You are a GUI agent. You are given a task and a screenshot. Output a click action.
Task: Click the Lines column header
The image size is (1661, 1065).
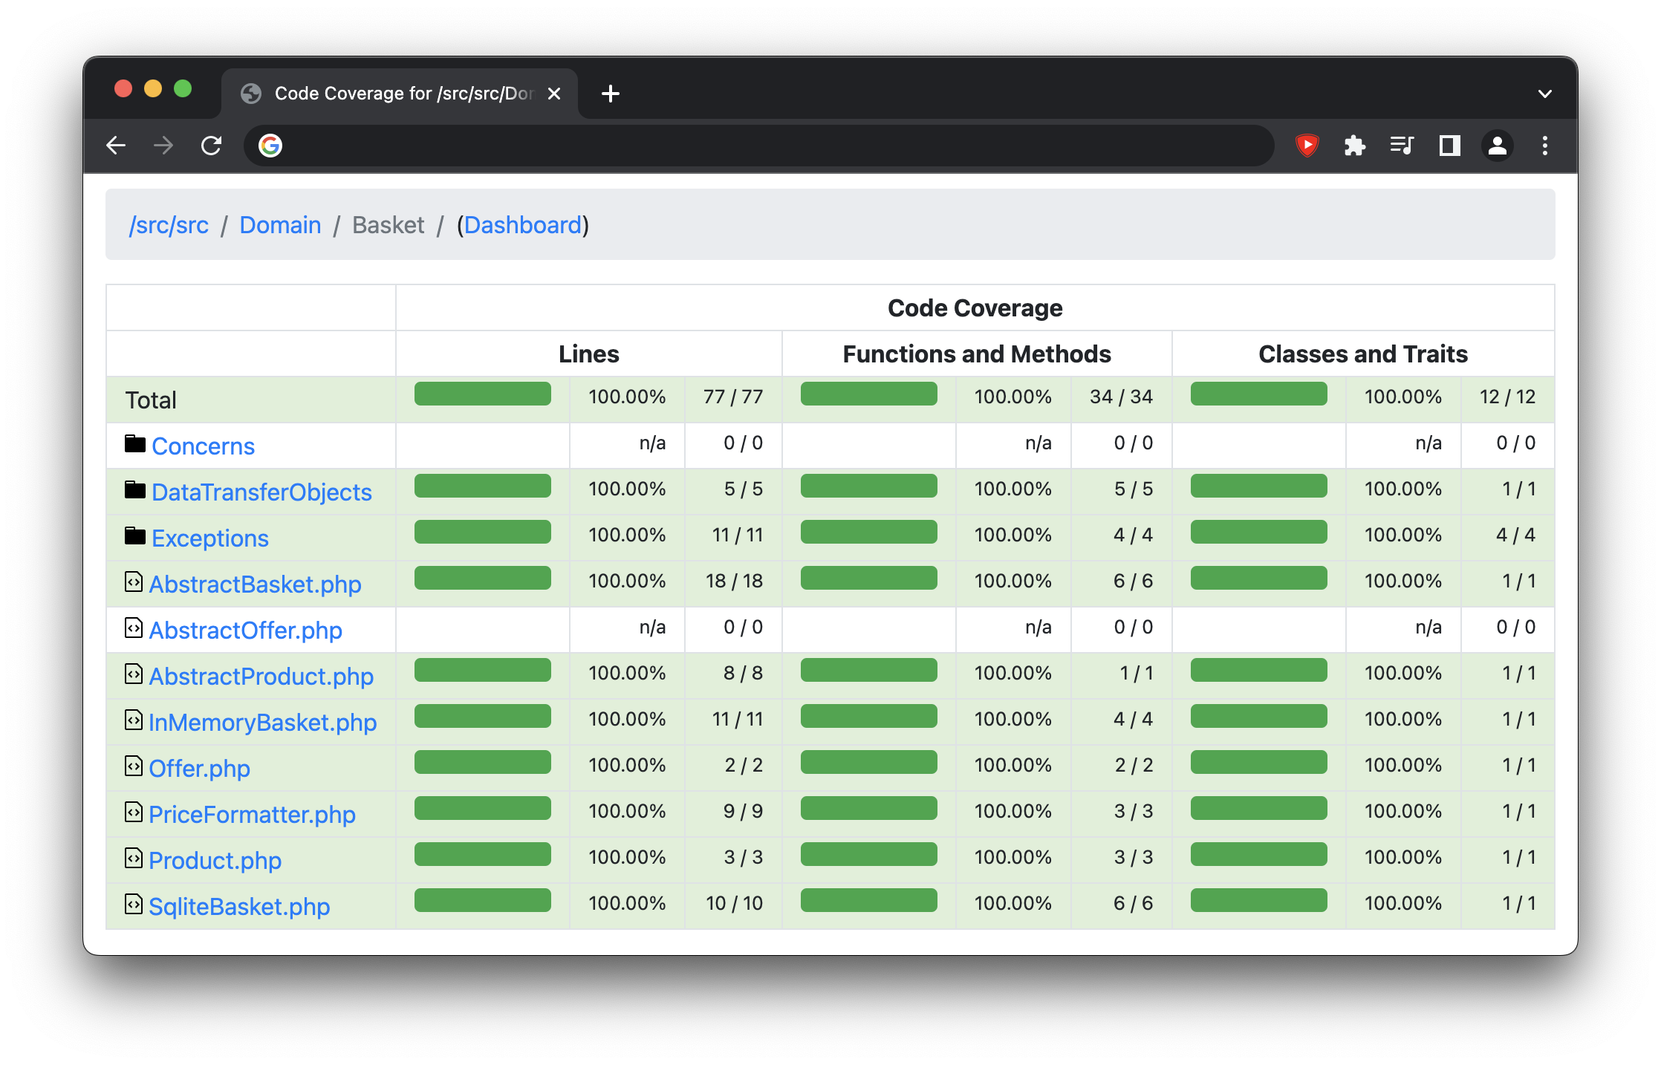coord(589,354)
